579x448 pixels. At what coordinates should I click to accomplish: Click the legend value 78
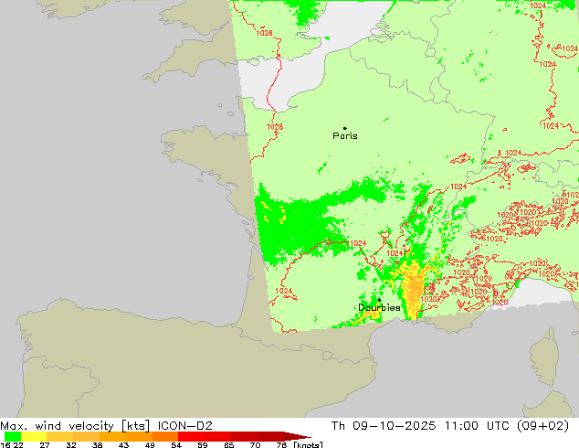(x=281, y=444)
